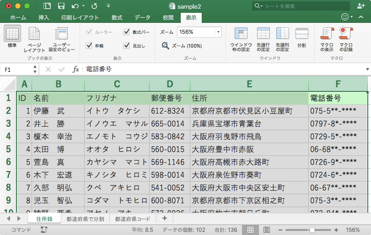371x235 pixels.
Task: Click the save icon in title bar
Action: pyautogui.click(x=61, y=6)
